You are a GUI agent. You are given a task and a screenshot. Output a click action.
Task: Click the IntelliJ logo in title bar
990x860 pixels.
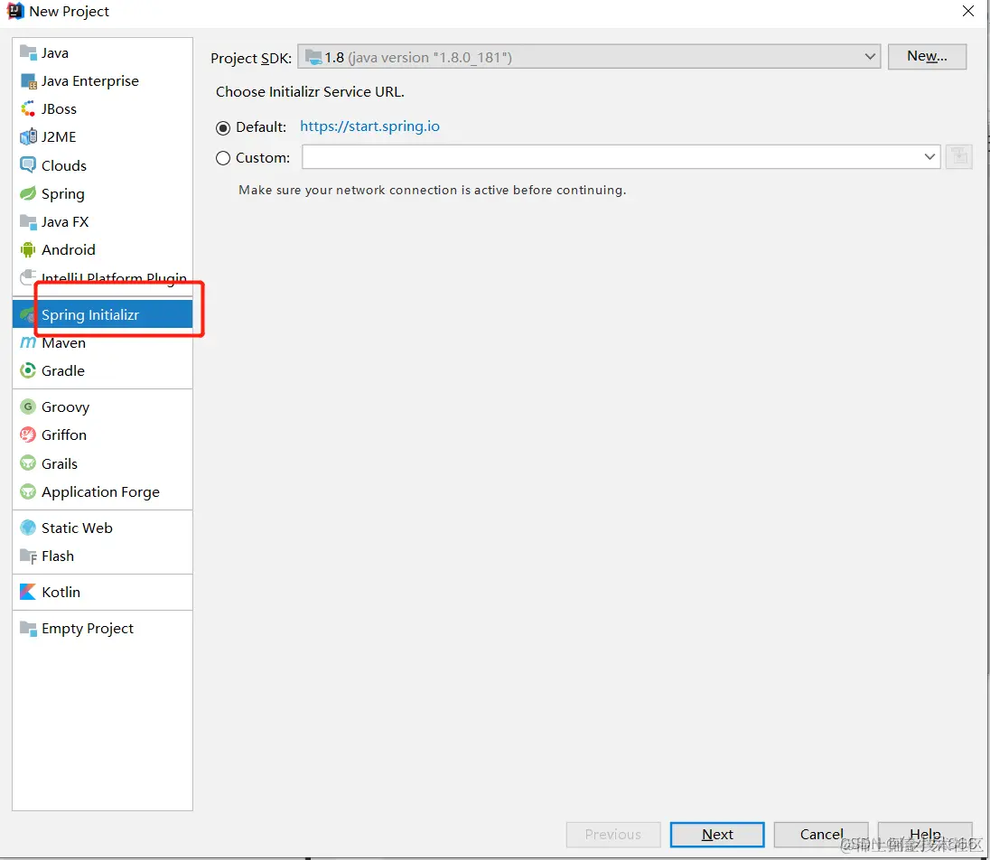[15, 11]
